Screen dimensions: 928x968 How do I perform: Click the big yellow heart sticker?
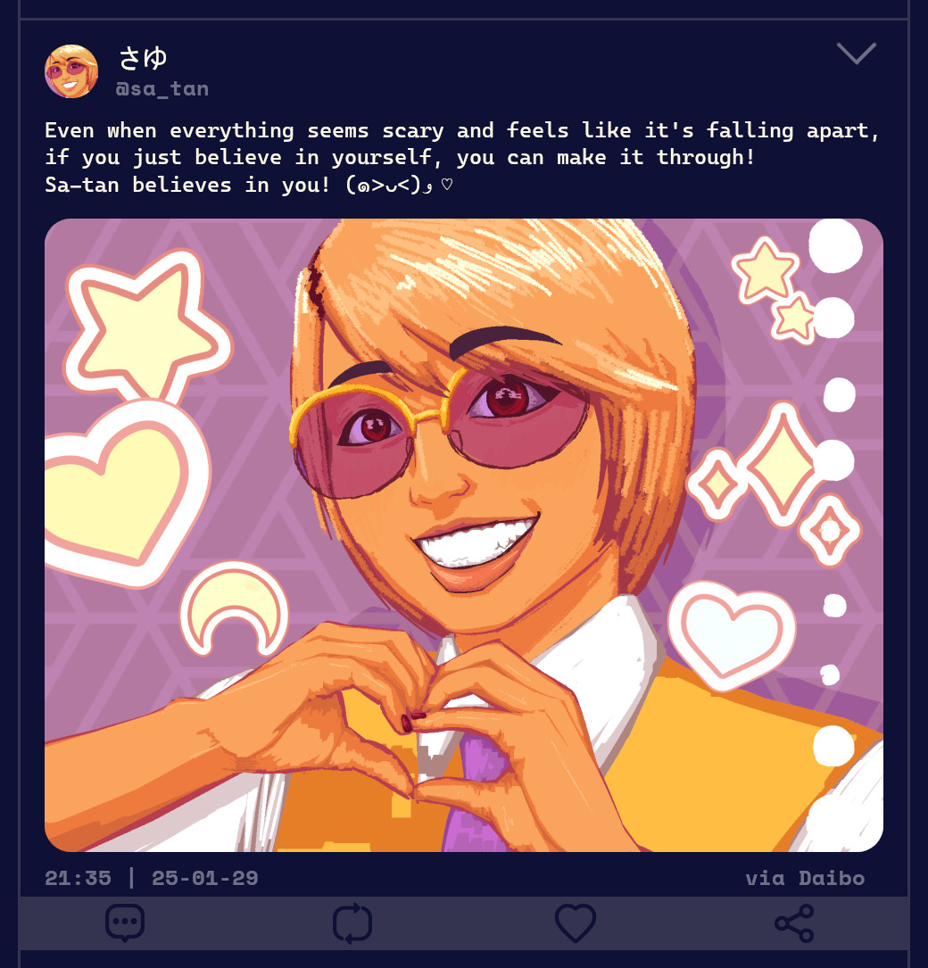pos(123,492)
